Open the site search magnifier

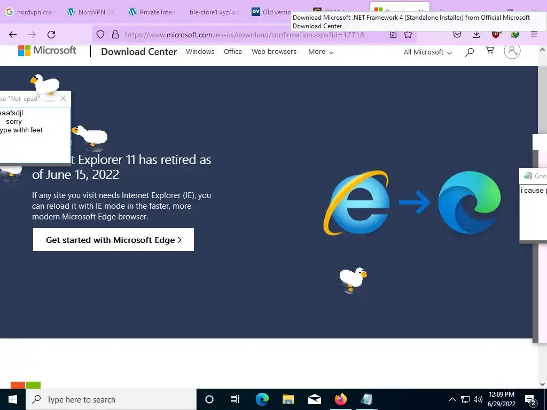click(470, 52)
